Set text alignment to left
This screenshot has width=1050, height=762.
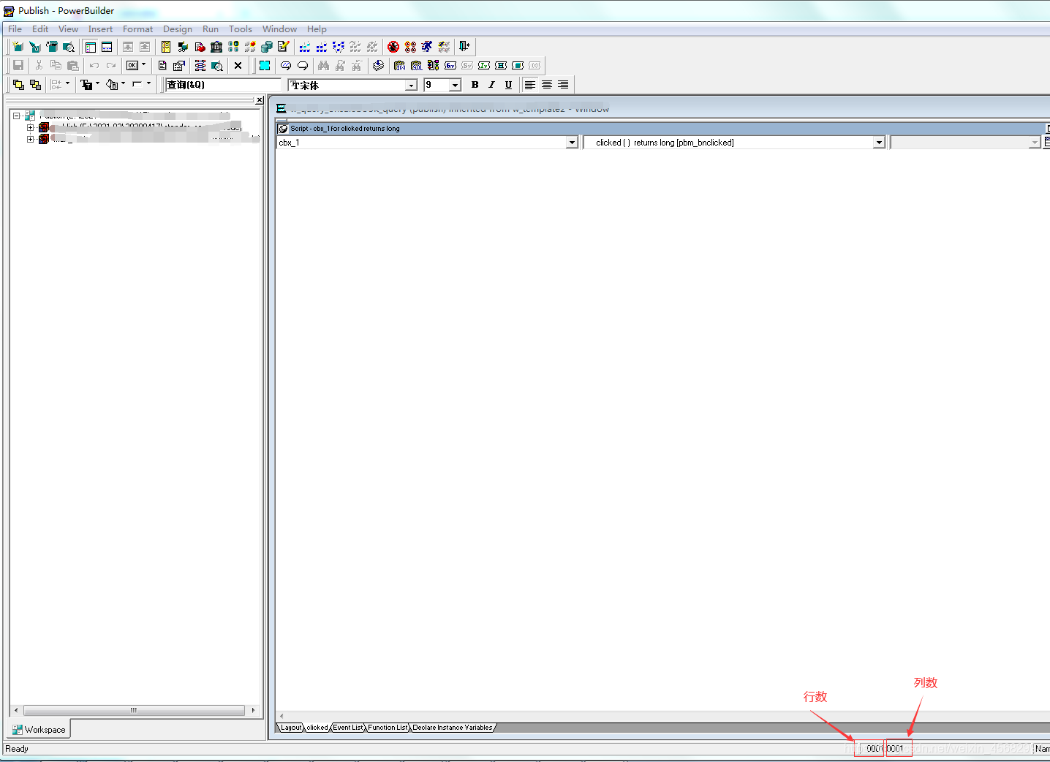[x=530, y=85]
